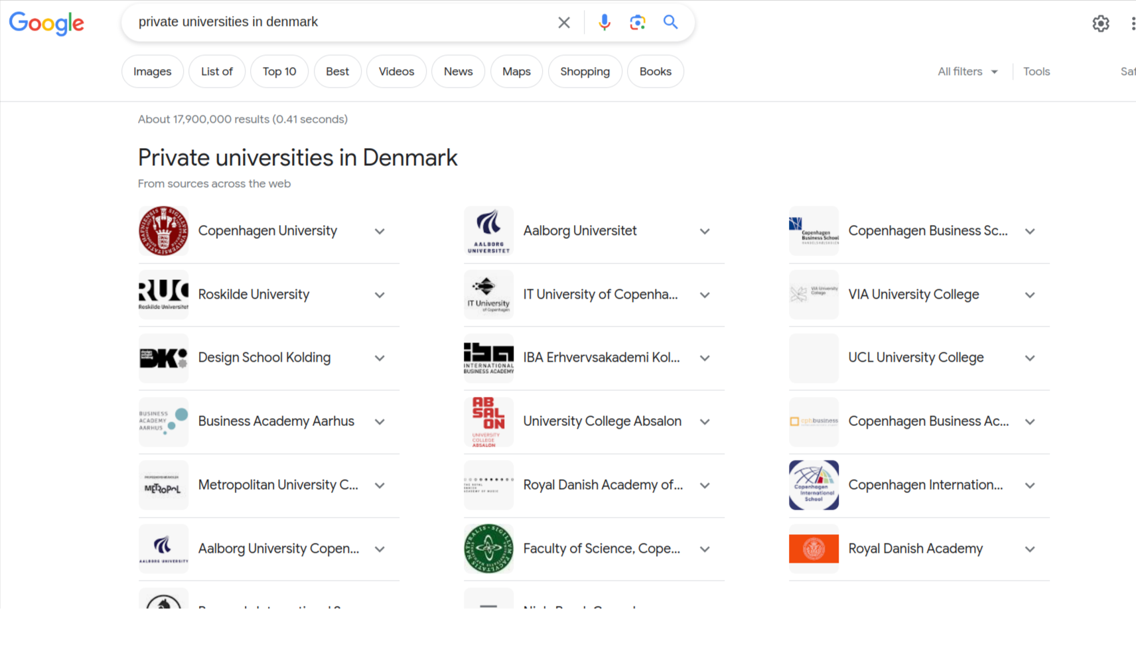
Task: Open Google Lens image search
Action: click(638, 23)
